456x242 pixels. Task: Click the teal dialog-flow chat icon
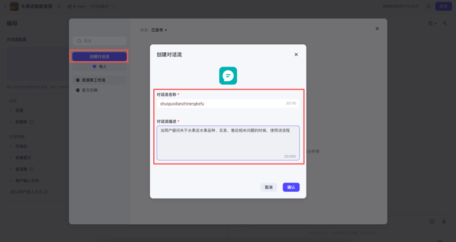228,76
